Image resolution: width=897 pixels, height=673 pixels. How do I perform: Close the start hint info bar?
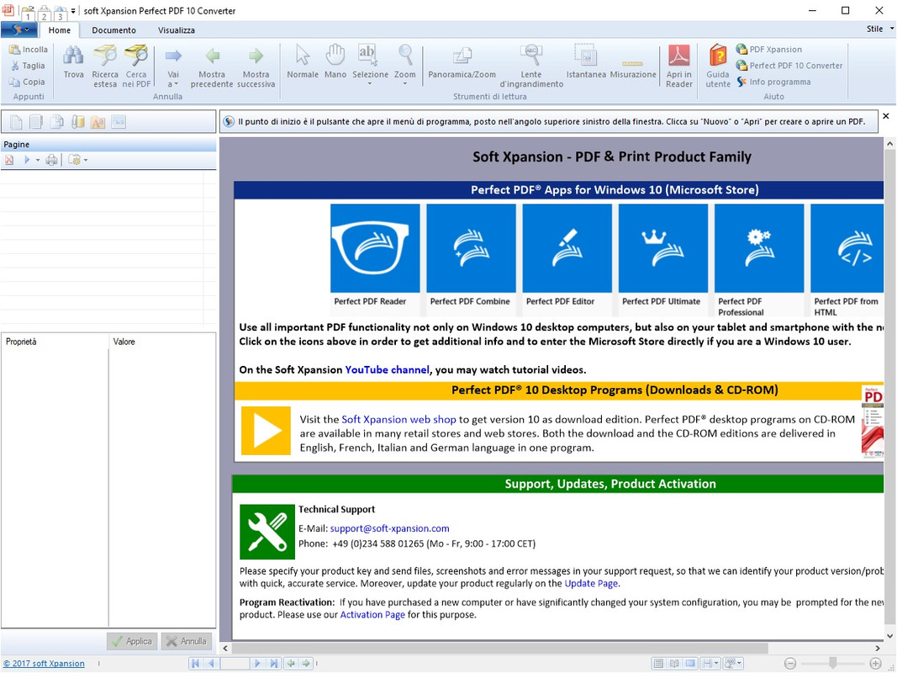click(x=886, y=116)
